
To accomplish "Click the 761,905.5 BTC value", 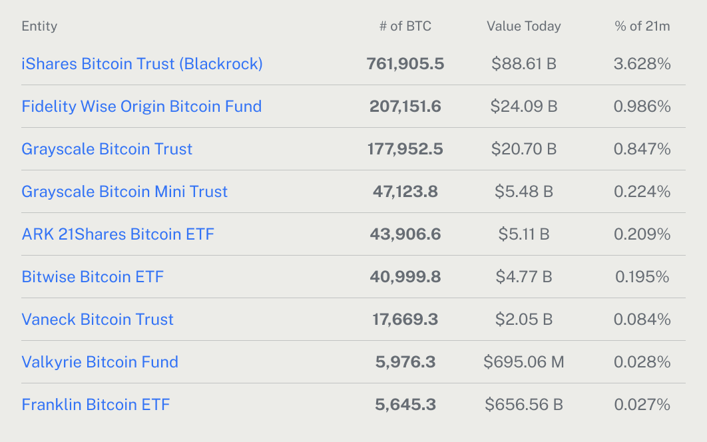I will [405, 64].
